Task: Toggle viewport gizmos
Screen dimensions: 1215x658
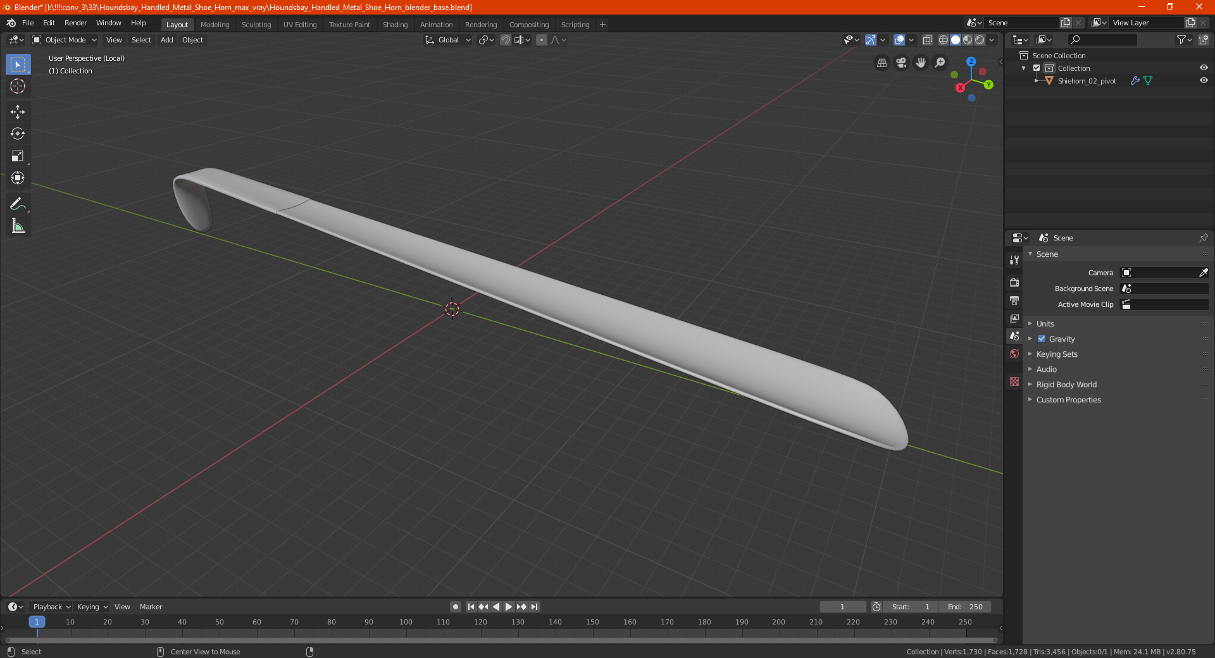Action: (x=871, y=40)
